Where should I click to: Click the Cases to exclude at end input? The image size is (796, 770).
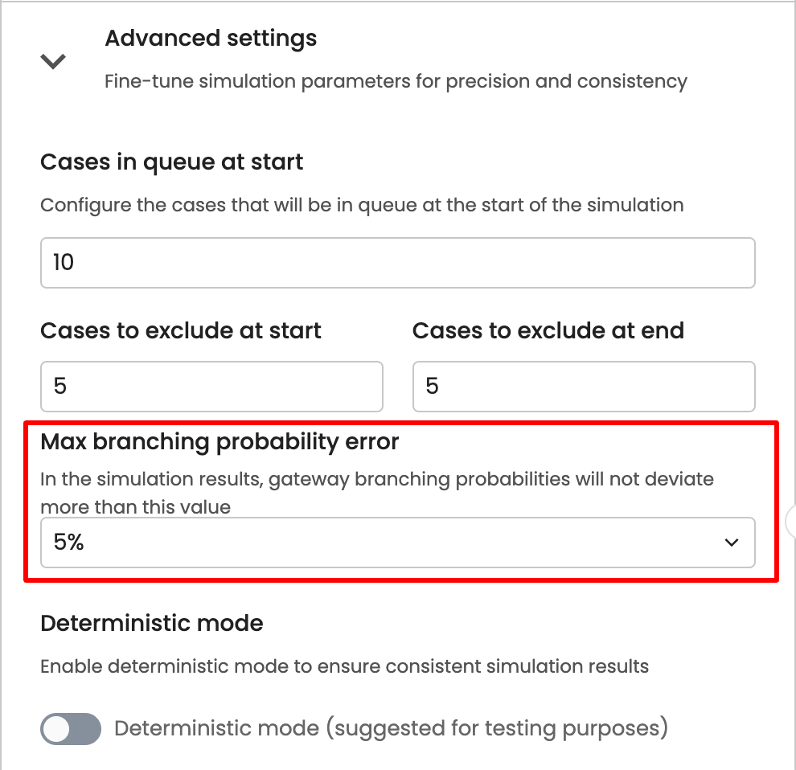point(584,387)
